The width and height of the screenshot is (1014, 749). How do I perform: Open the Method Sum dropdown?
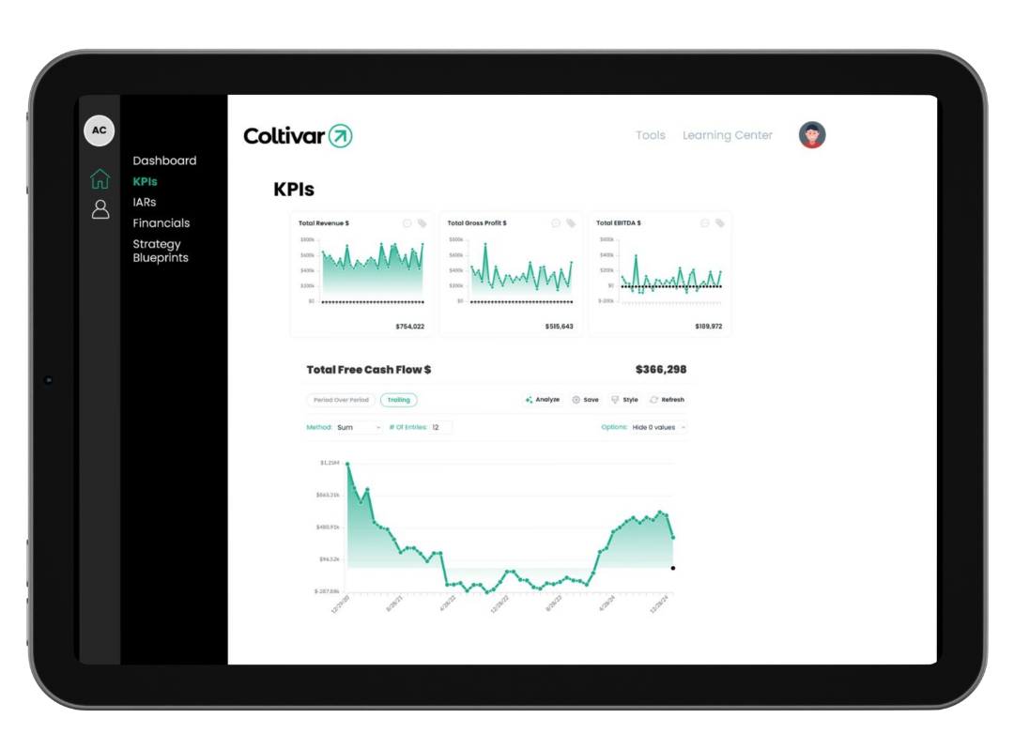(359, 427)
